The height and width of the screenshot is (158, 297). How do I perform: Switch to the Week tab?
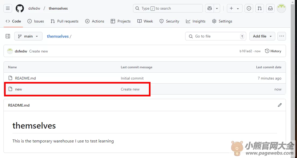click(x=145, y=21)
